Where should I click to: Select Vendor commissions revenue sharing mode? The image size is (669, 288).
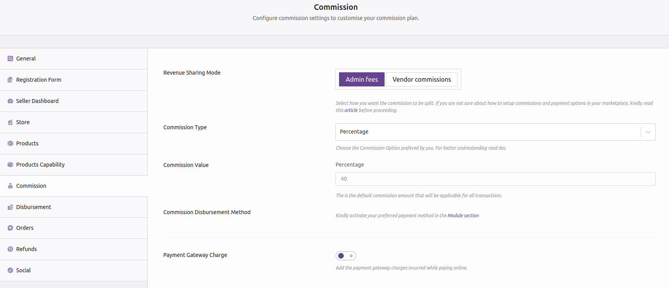click(422, 79)
